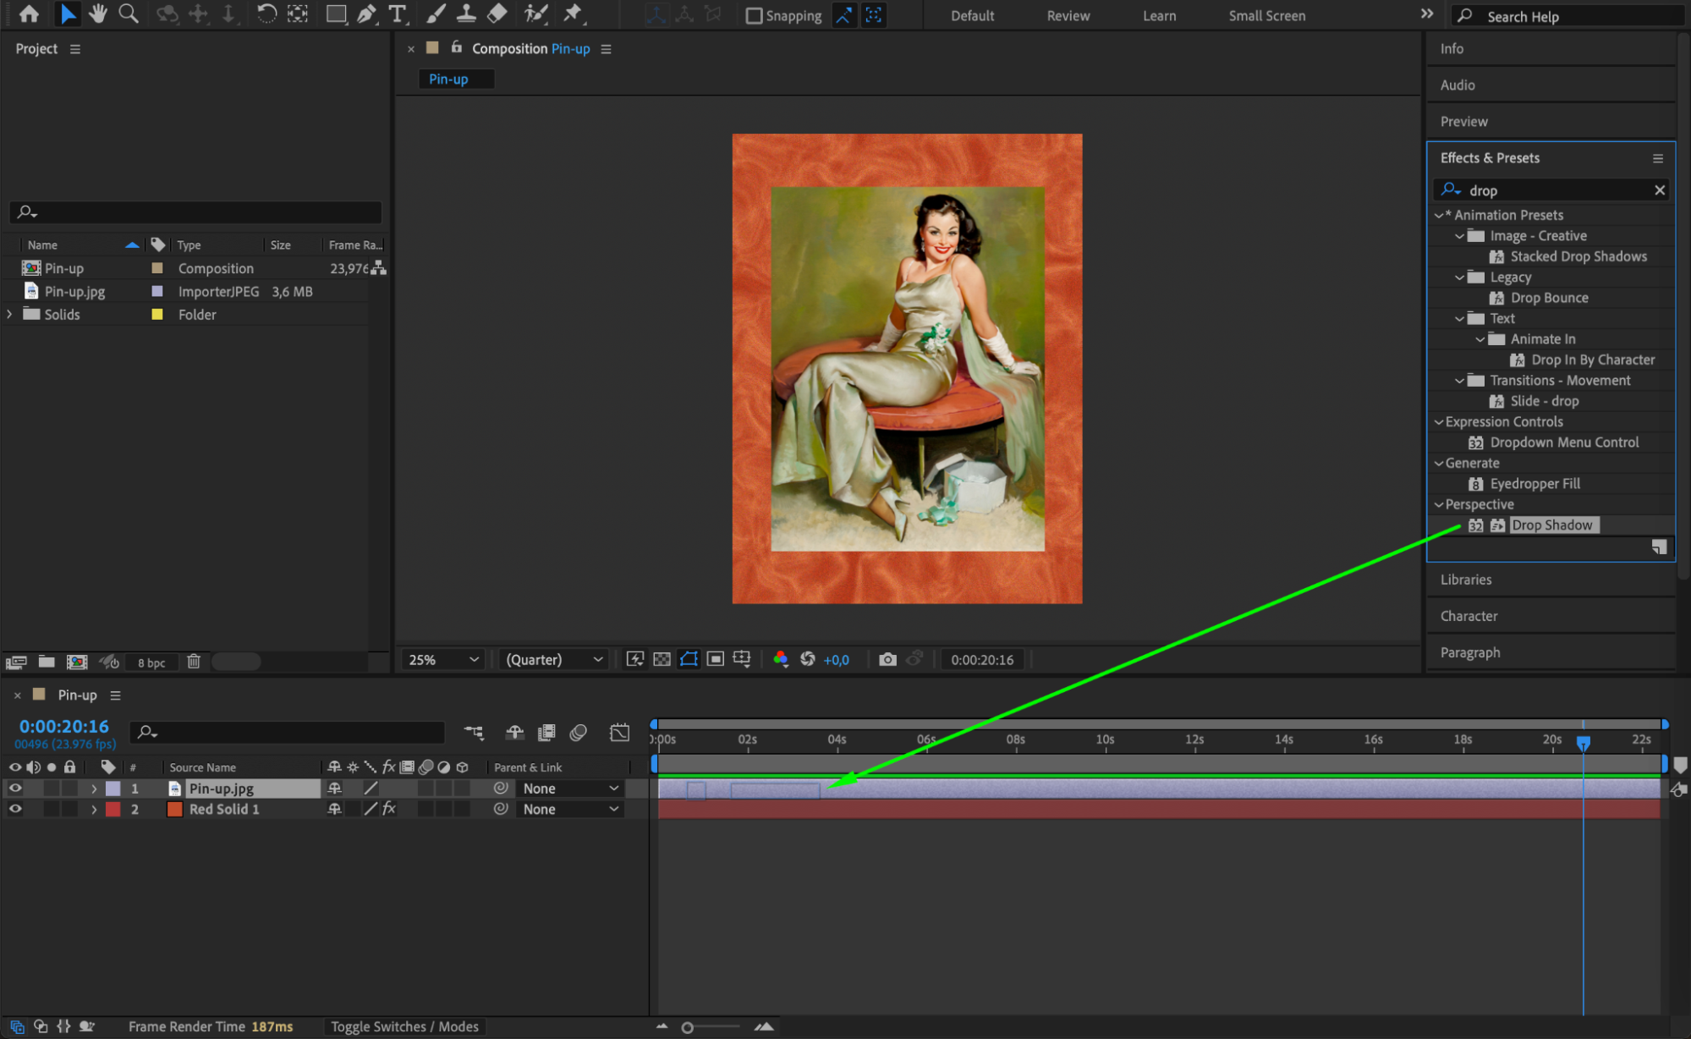Click Toggle Switches / Modes button

tap(404, 1026)
